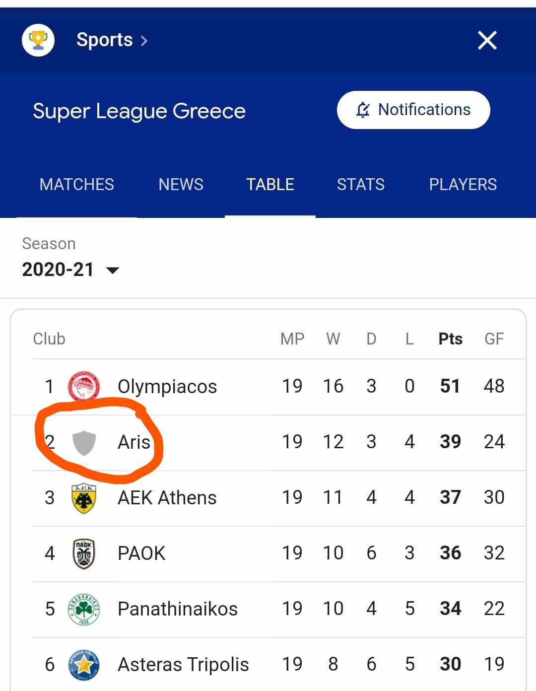The width and height of the screenshot is (536, 691).
Task: Switch to the PLAYERS tab
Action: point(463,184)
